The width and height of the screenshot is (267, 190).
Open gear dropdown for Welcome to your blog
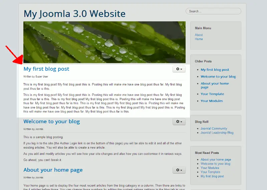pos(179,122)
